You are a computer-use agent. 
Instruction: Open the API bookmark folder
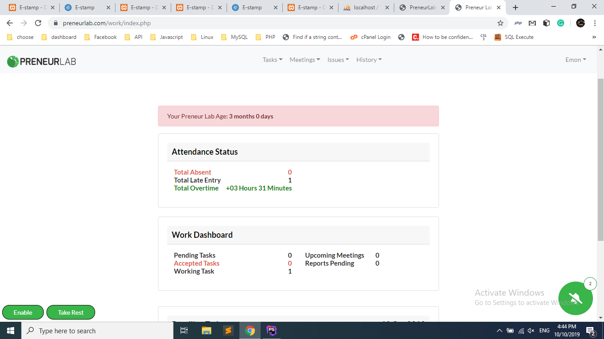click(134, 37)
